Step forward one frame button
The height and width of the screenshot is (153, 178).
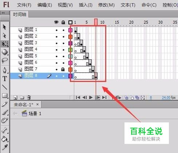(98, 97)
